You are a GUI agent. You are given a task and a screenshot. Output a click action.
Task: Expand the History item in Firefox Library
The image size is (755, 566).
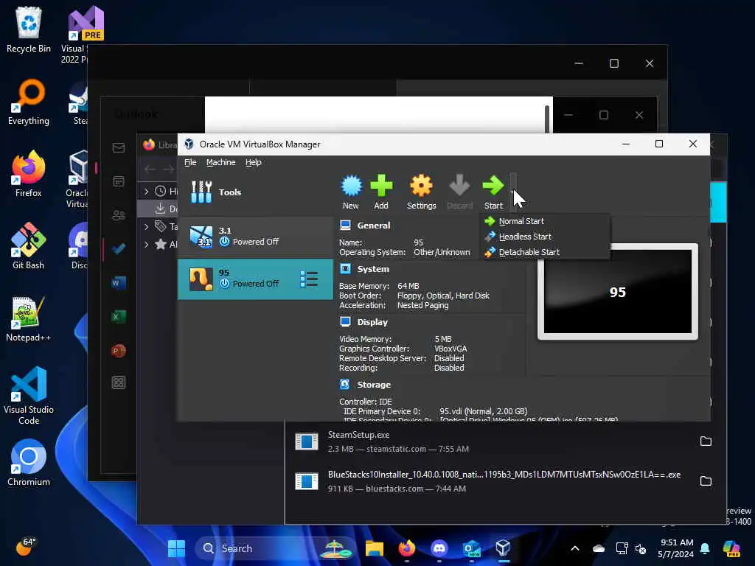point(147,192)
